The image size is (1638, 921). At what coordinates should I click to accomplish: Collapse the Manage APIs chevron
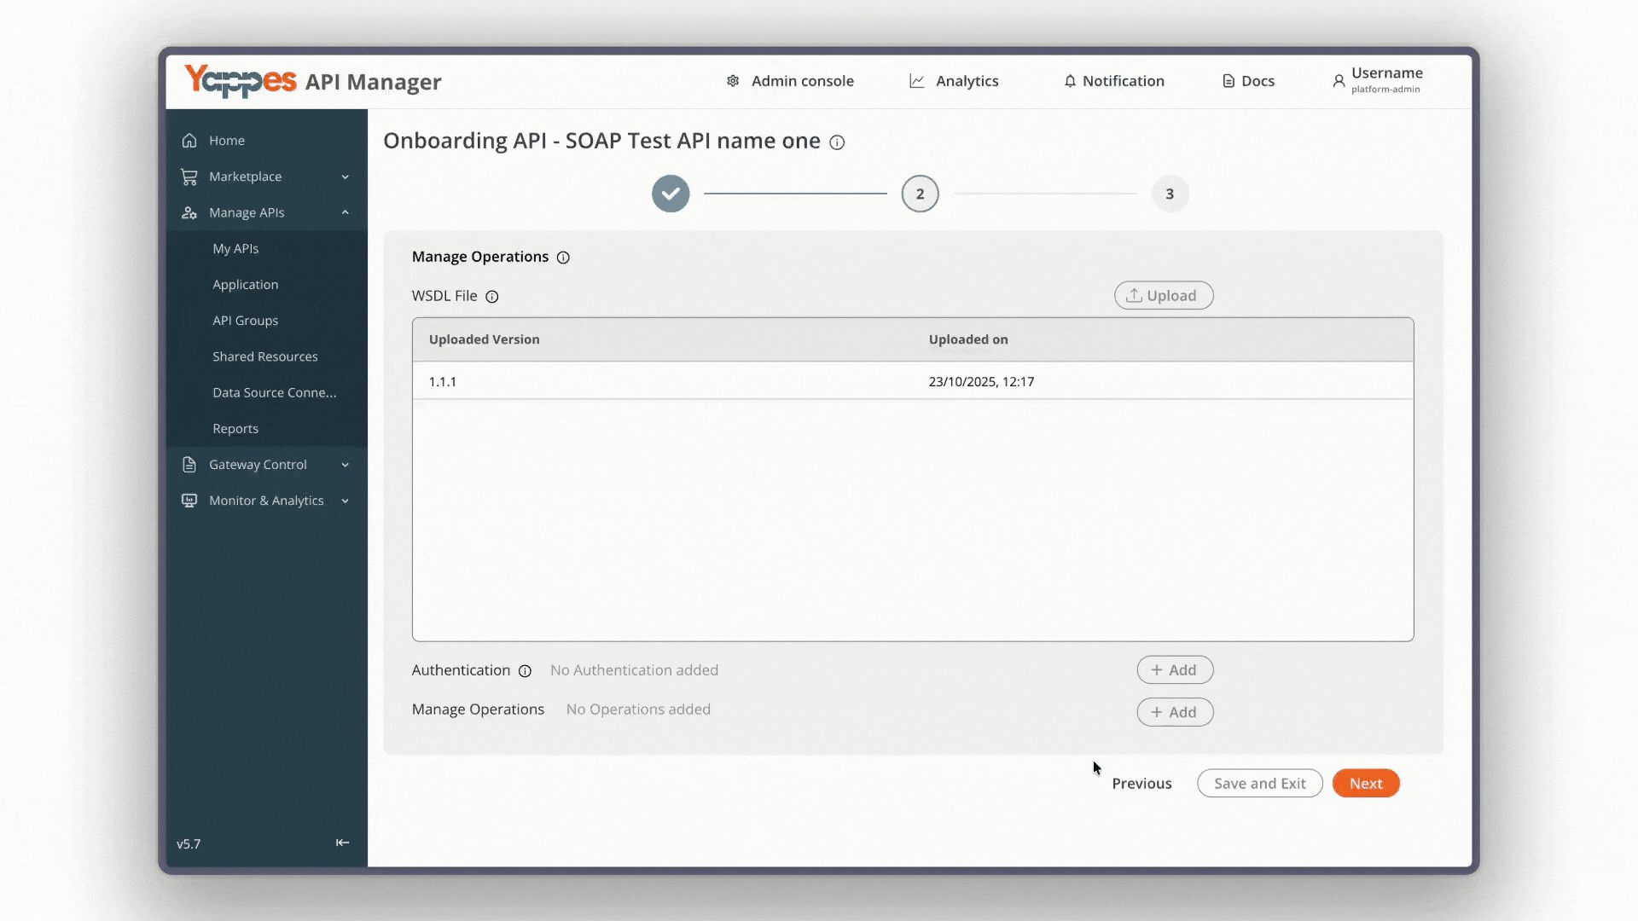point(346,212)
